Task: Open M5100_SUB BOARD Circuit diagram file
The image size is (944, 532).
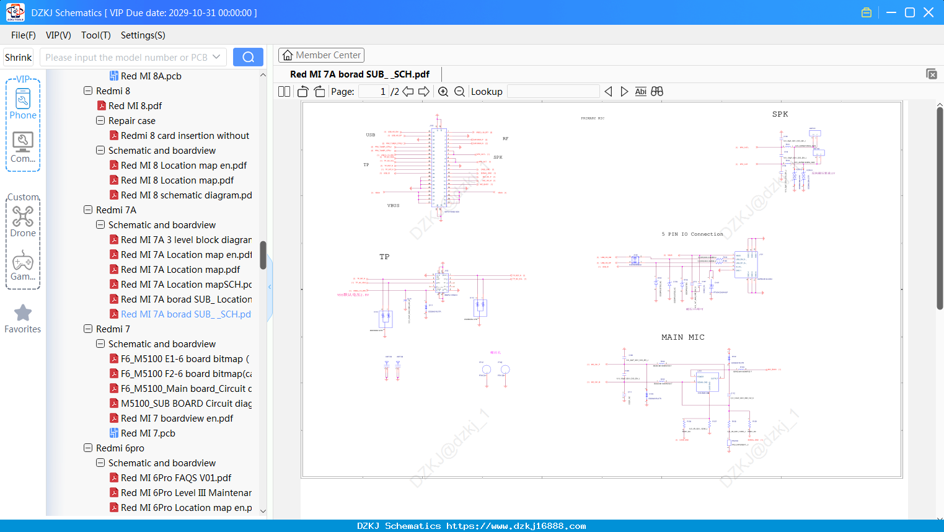Action: (x=186, y=403)
